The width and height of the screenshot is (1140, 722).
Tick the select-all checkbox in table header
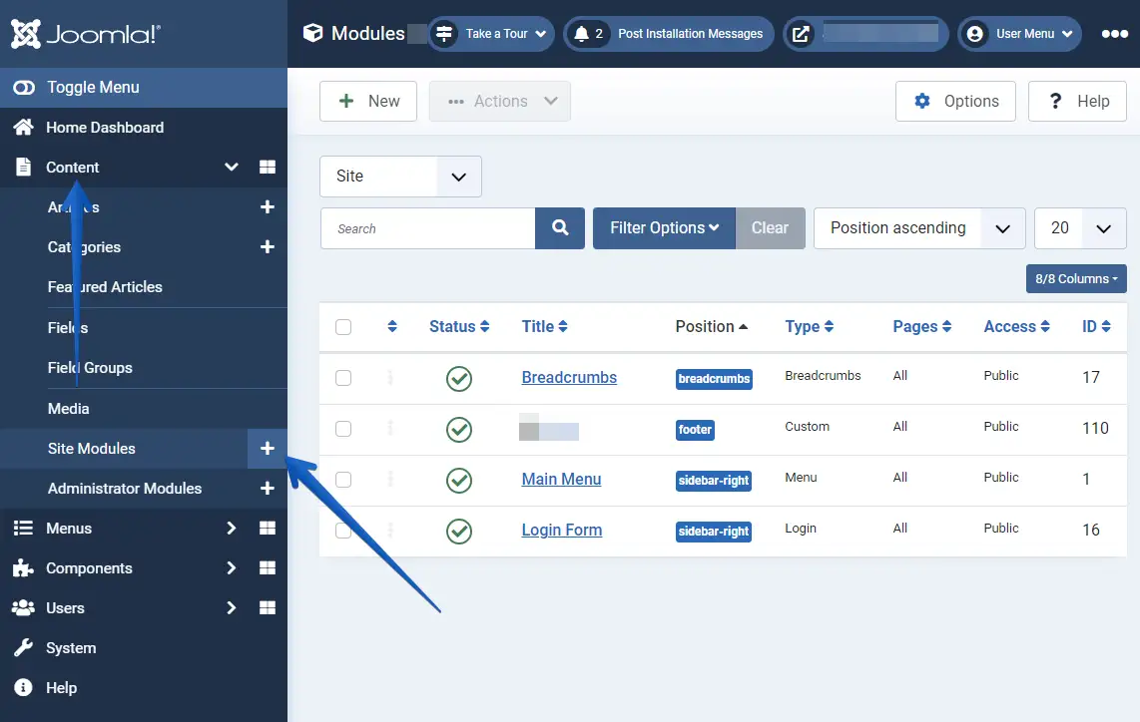(x=343, y=327)
